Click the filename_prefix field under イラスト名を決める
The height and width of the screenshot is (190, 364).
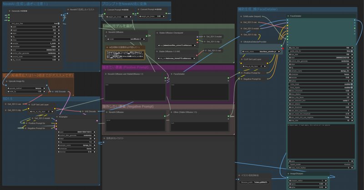(254, 182)
